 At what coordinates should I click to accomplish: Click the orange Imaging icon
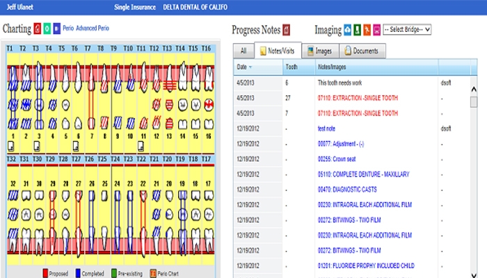coord(367,29)
